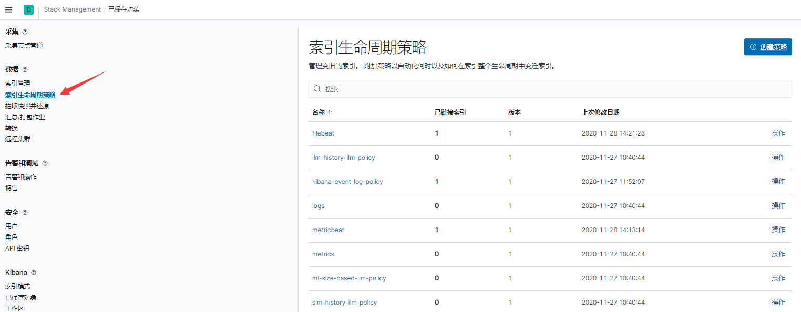Viewport: 801px width, 312px height.
Task: Open 告警和操作 in sidebar
Action: (21, 177)
